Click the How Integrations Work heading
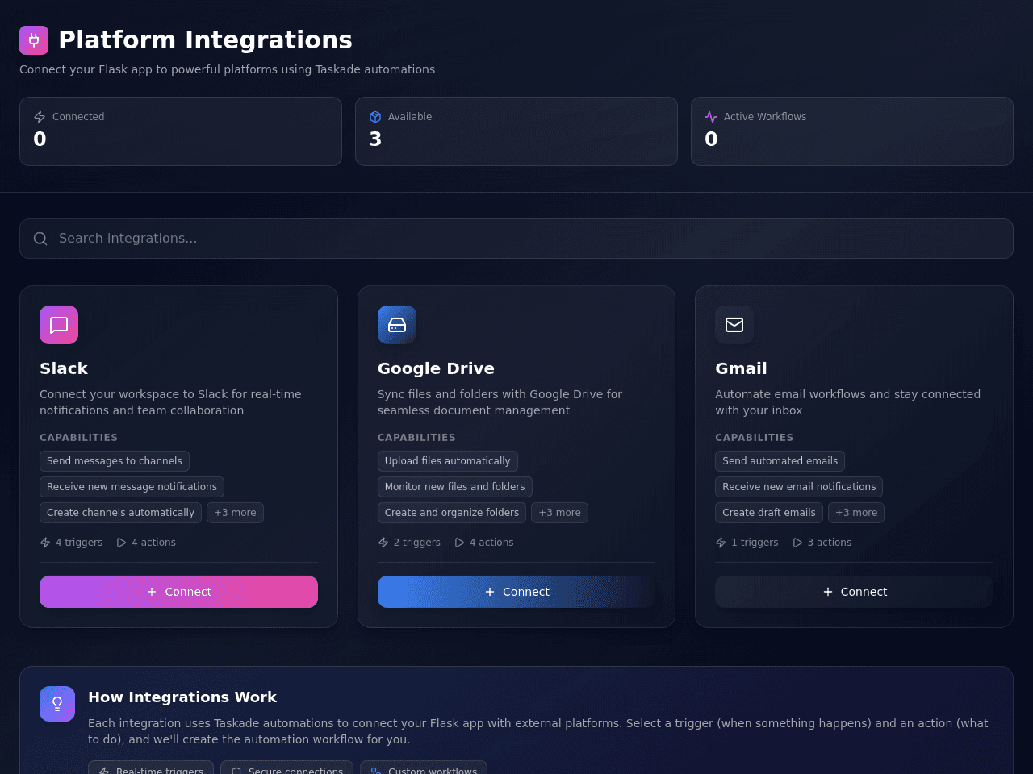Image resolution: width=1033 pixels, height=774 pixels. tap(182, 697)
